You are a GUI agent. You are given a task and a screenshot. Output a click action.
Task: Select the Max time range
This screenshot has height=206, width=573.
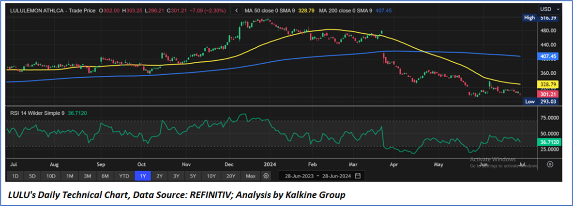[250, 176]
